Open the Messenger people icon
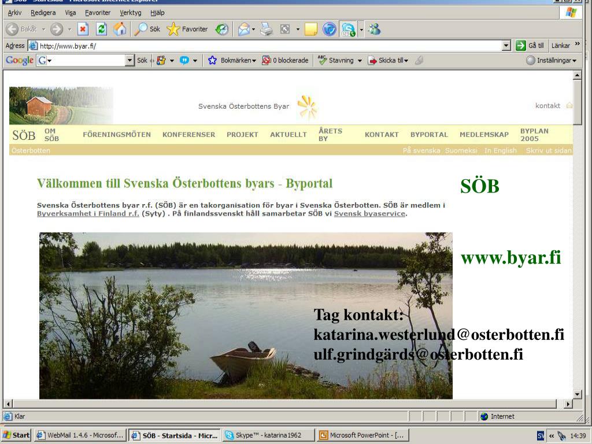The height and width of the screenshot is (444, 592). 375,29
